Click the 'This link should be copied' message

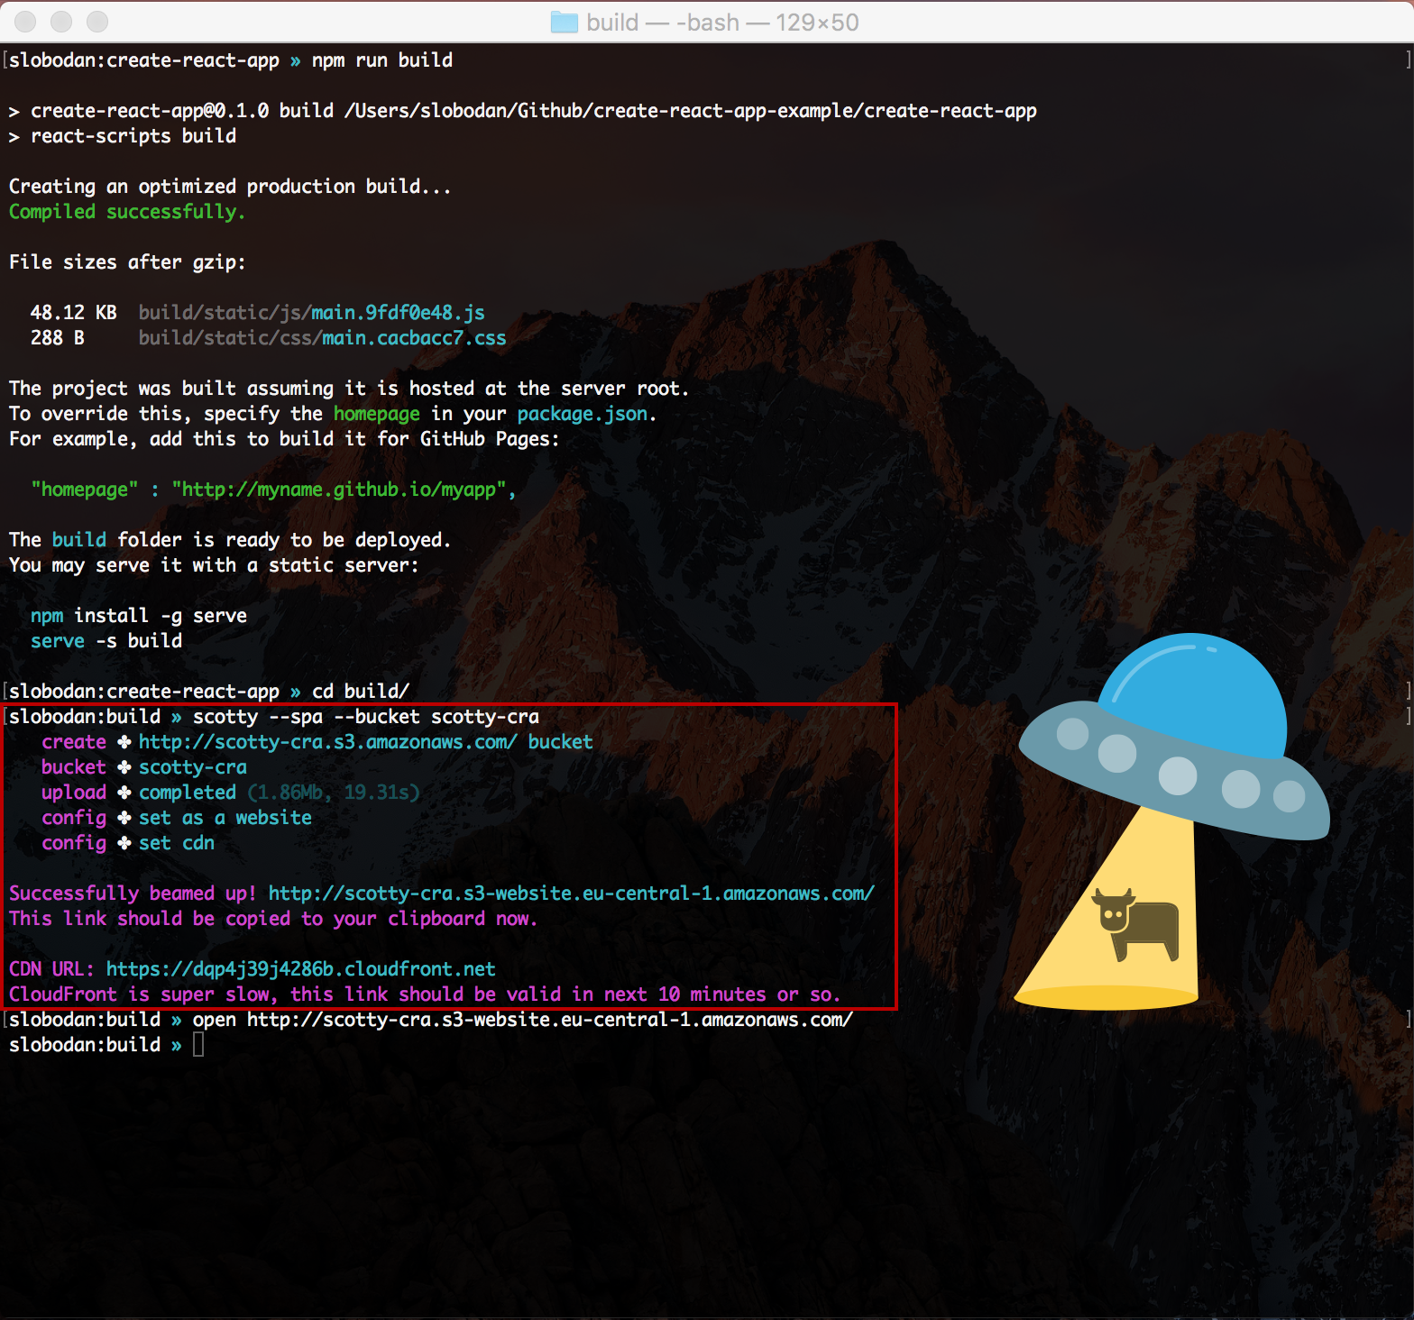(x=273, y=919)
